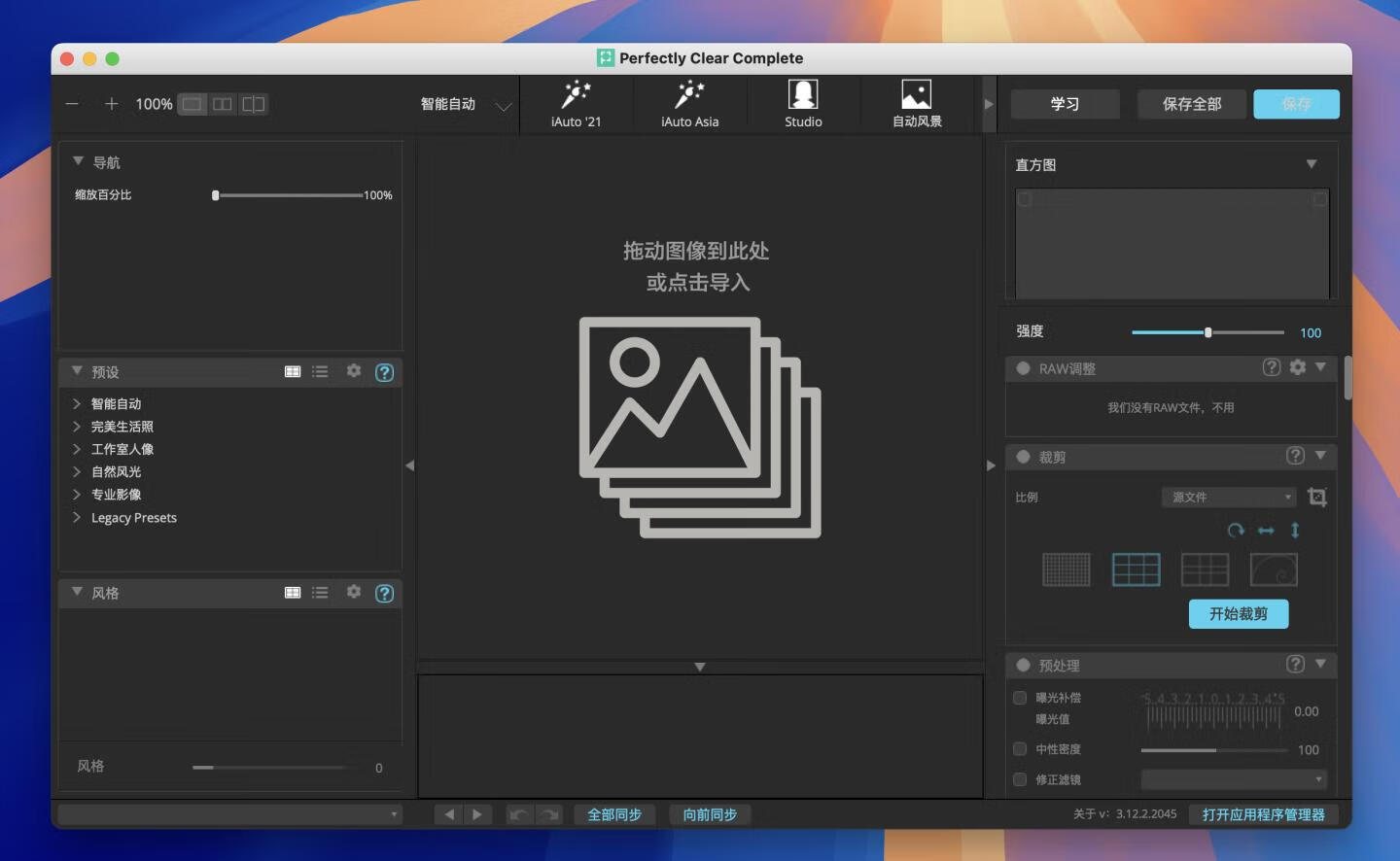Open 预设 panel gear settings
This screenshot has width=1400, height=861.
pyautogui.click(x=354, y=371)
